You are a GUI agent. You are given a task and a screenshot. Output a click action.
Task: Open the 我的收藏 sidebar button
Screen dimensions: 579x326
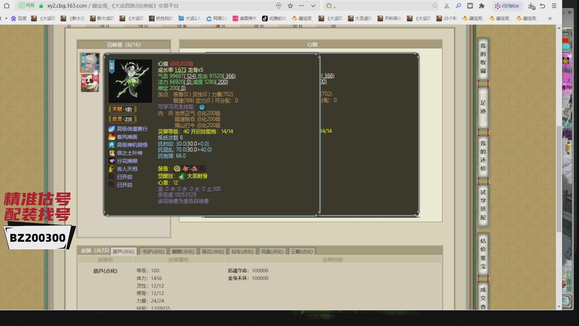pyautogui.click(x=483, y=59)
